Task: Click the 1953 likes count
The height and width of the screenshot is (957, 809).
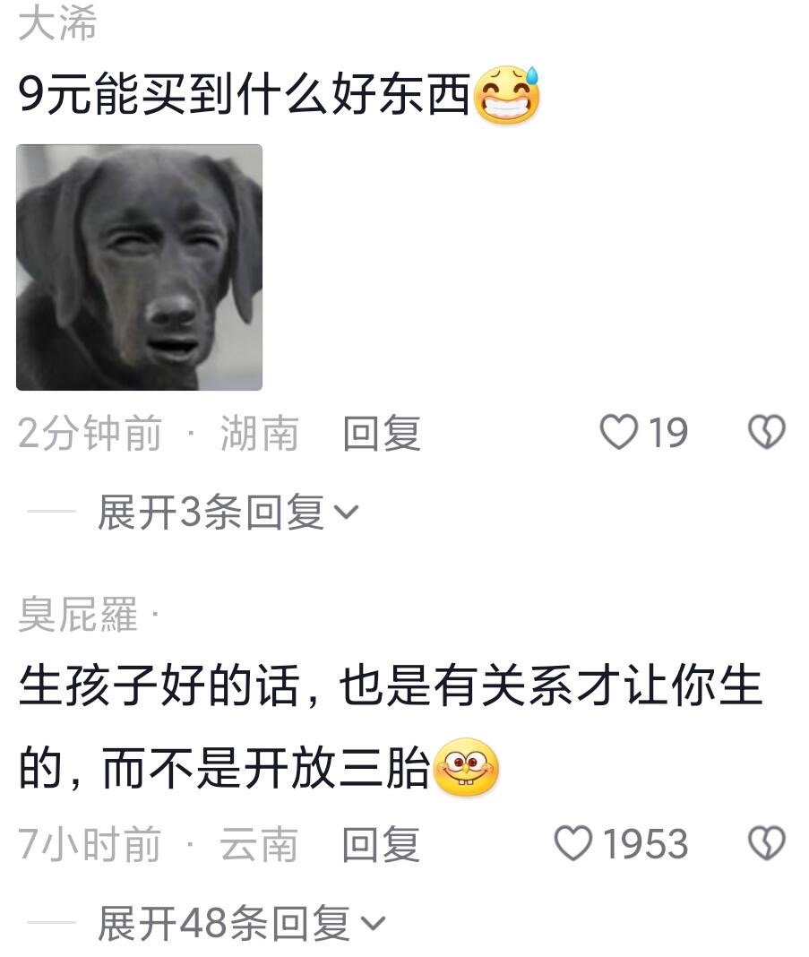Action: [645, 844]
